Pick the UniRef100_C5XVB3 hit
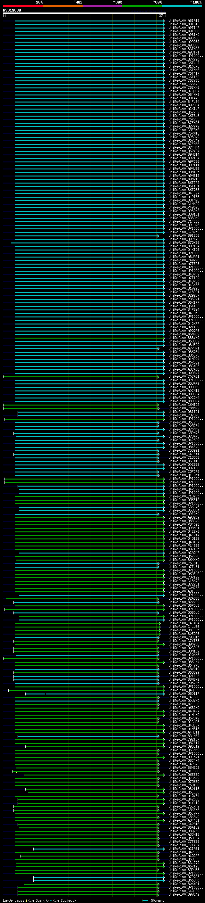The height and width of the screenshot is (903, 205). (184, 119)
